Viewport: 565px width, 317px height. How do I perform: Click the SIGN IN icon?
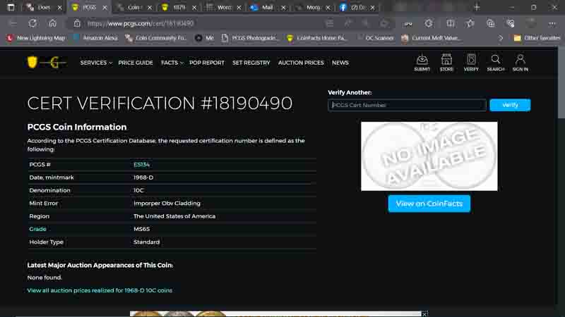coord(521,63)
